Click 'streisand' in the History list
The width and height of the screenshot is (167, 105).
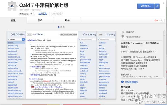103,93
